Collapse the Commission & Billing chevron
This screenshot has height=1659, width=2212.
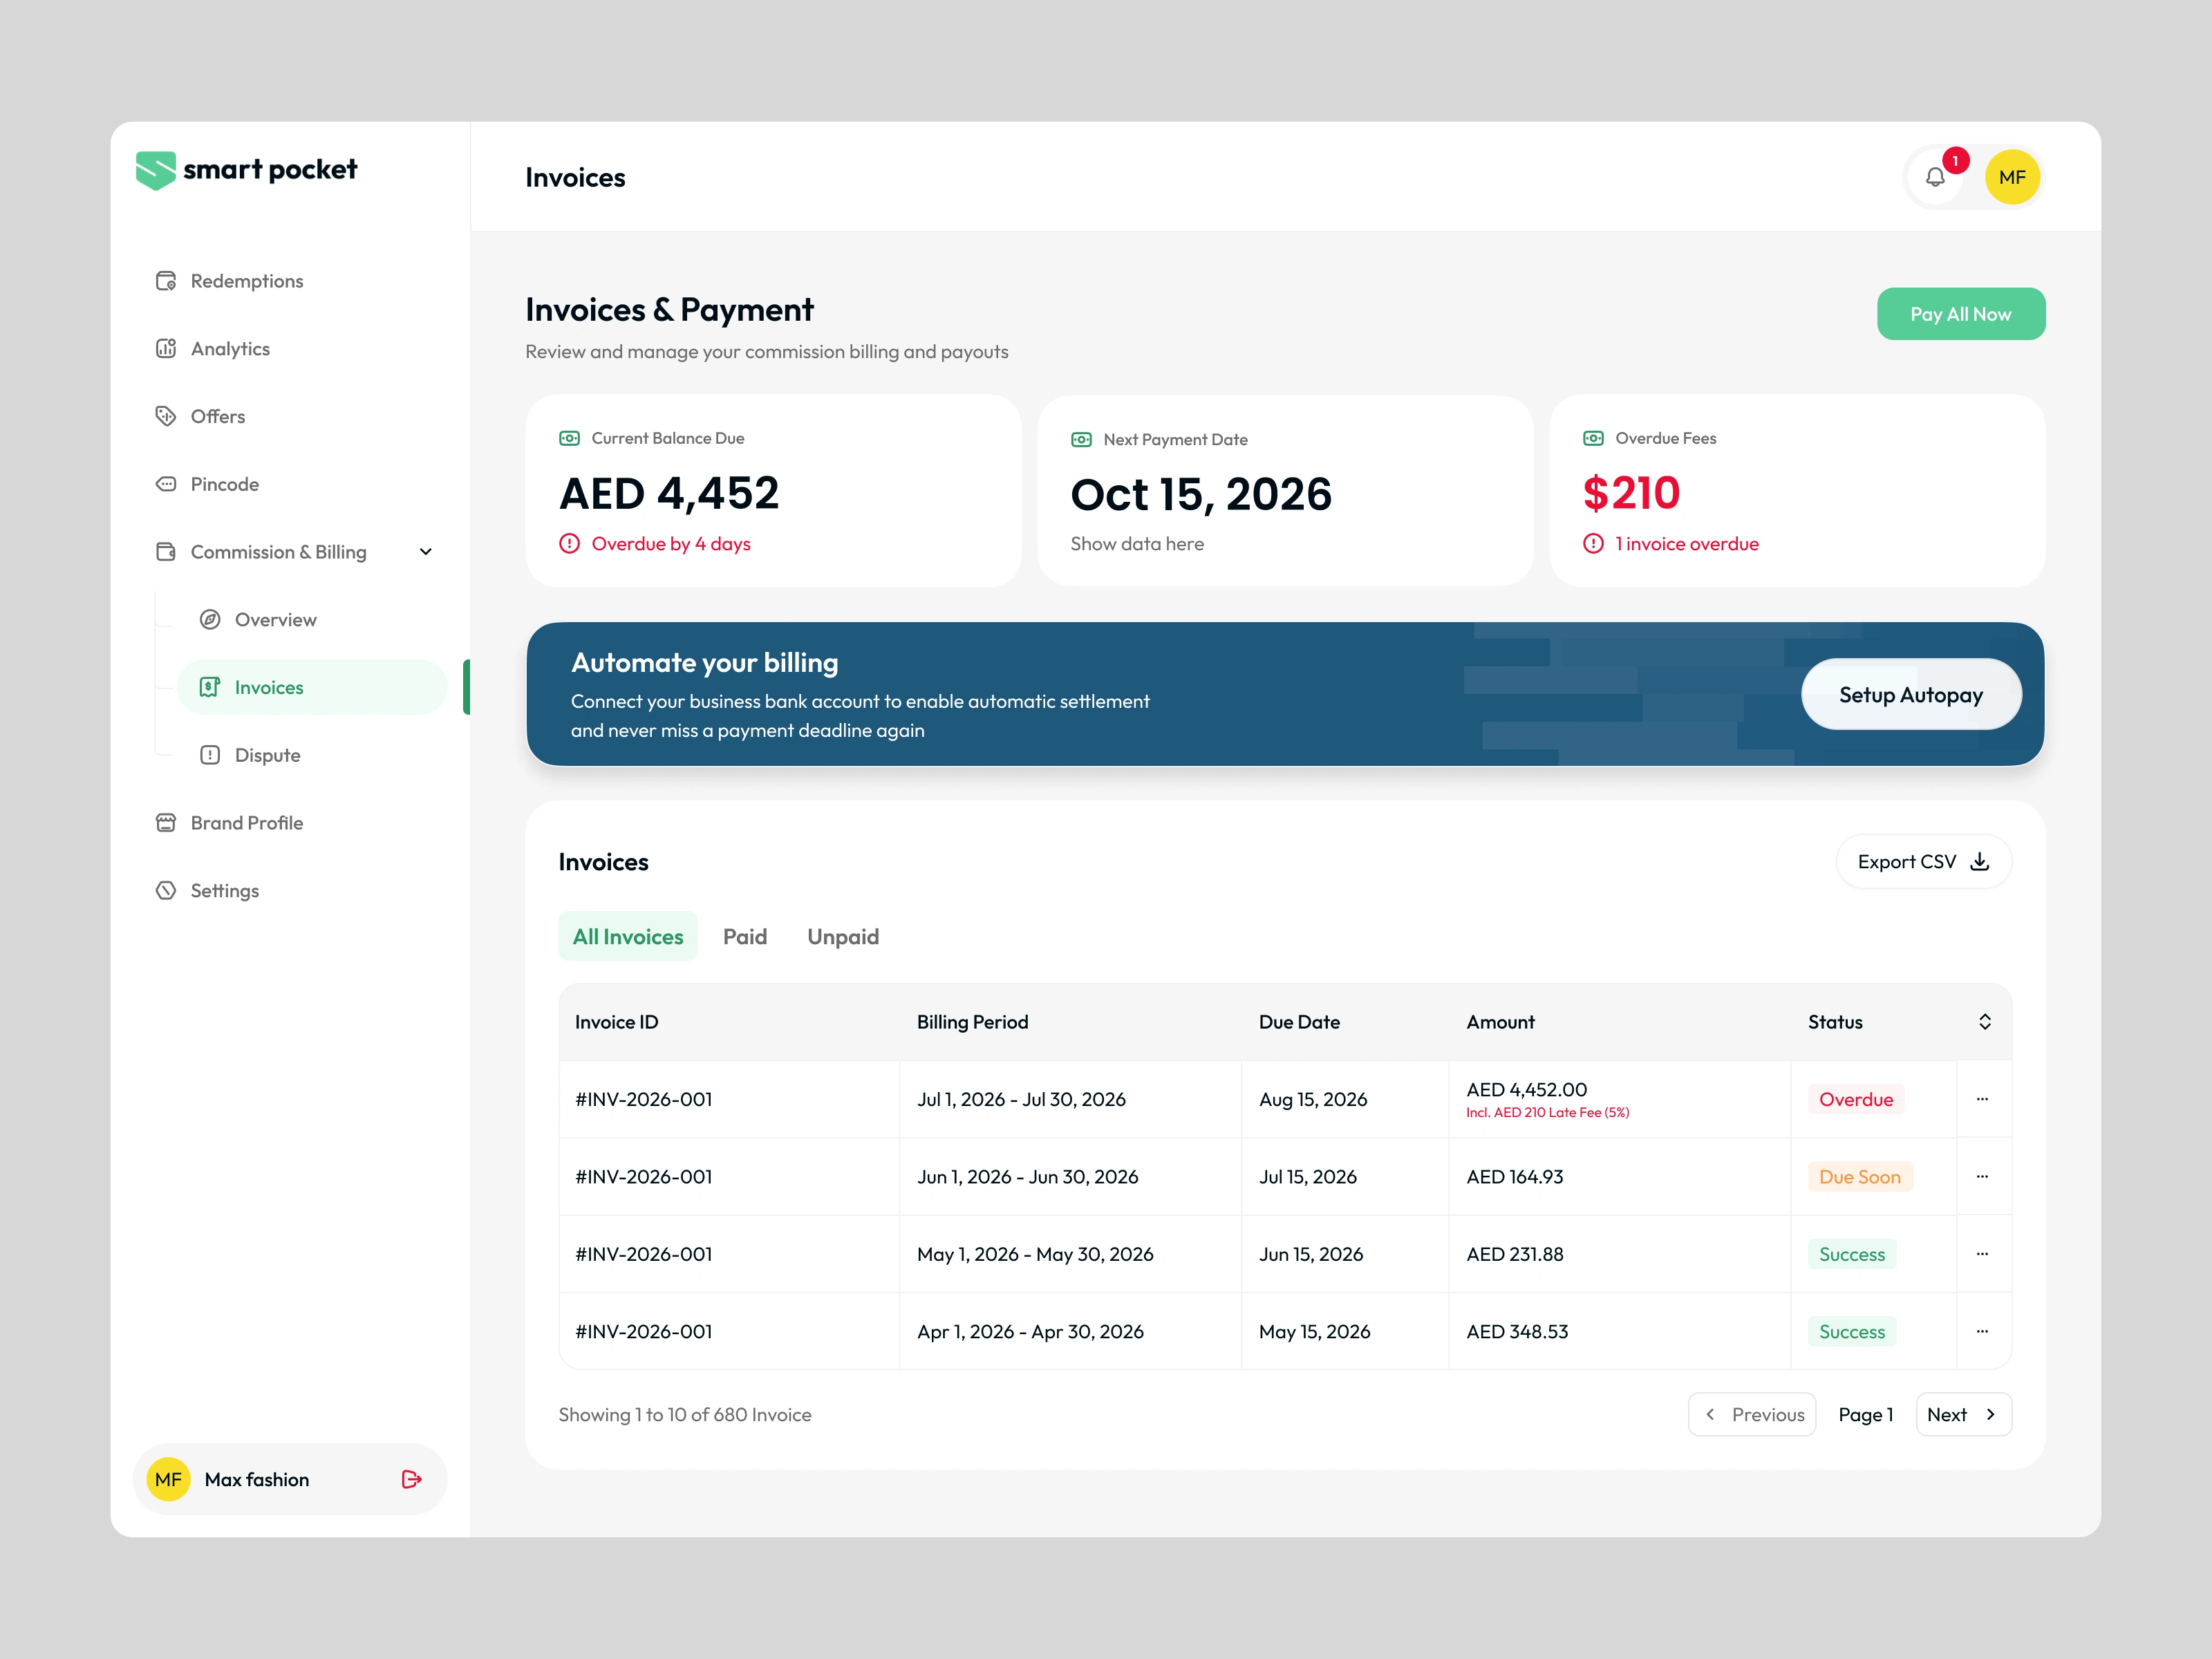(x=425, y=552)
